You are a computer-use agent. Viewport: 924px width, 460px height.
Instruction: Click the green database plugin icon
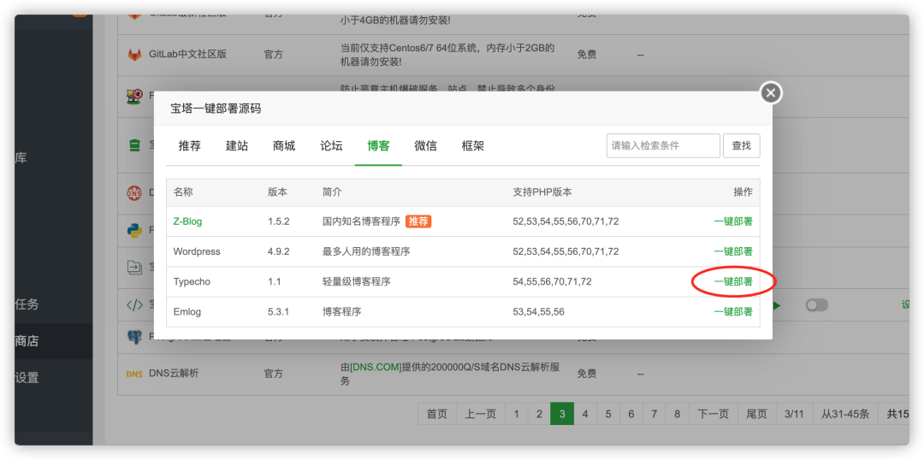click(135, 144)
